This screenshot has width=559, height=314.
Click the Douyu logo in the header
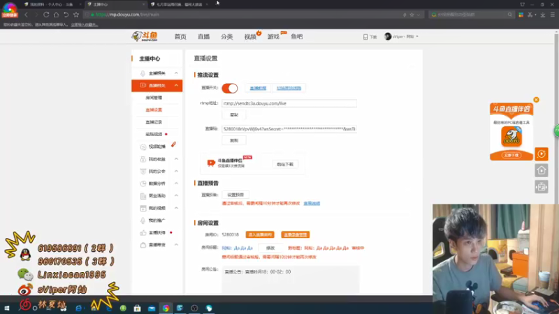(x=145, y=36)
